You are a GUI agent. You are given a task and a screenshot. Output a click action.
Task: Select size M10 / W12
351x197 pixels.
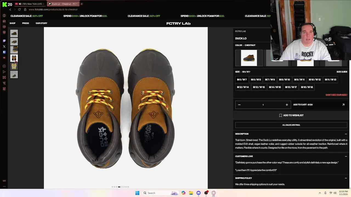click(315, 80)
